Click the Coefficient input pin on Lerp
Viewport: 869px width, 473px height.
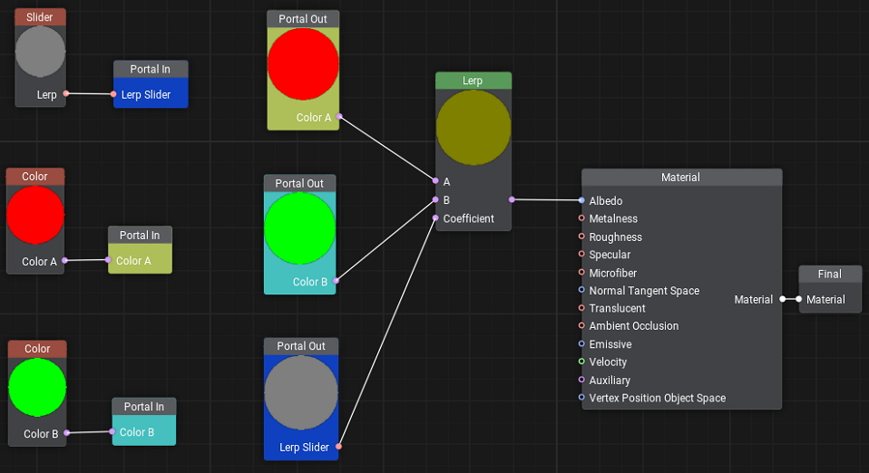pos(434,218)
